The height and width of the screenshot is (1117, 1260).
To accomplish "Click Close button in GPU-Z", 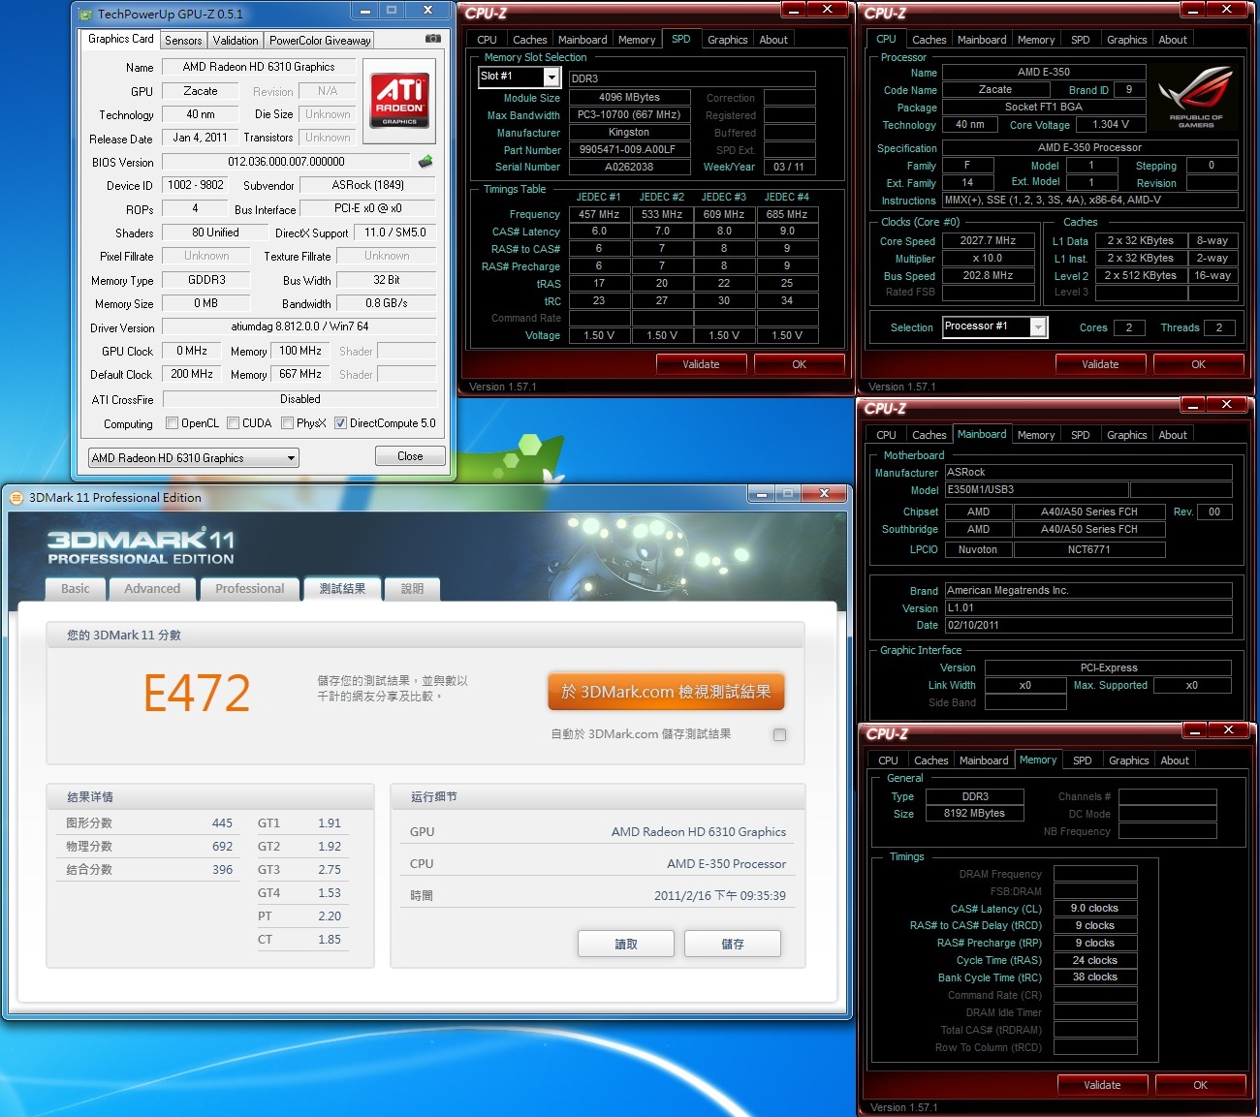I will [410, 456].
